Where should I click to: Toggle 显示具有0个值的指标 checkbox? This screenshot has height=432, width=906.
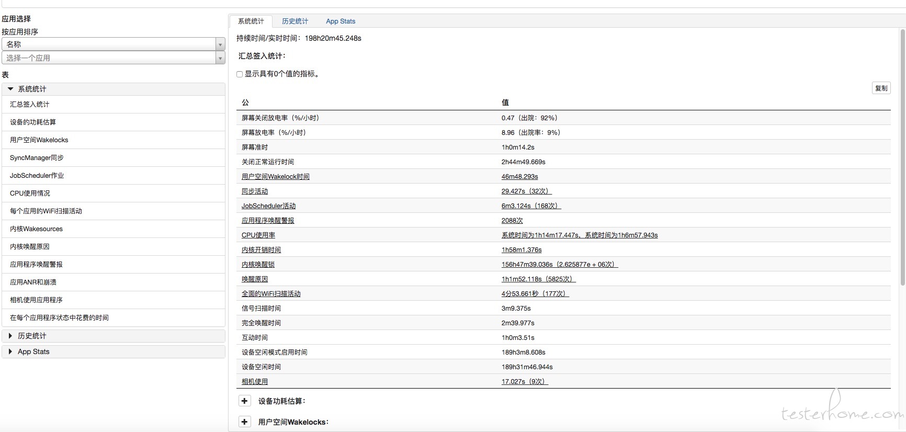[240, 74]
